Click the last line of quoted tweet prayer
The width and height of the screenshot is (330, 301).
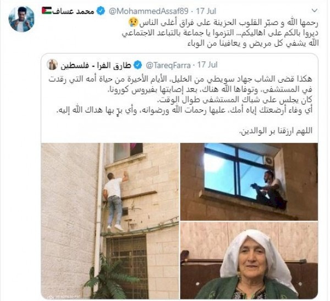point(276,131)
